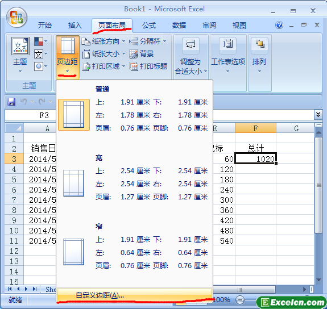Select column A header
The height and width of the screenshot is (309, 327).
(40, 128)
